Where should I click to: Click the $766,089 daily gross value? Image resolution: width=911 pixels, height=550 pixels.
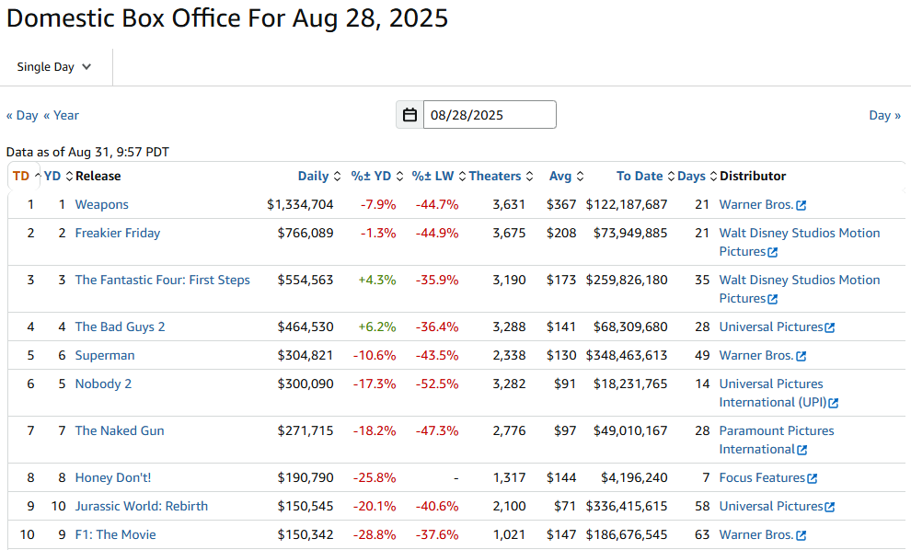[x=306, y=233]
